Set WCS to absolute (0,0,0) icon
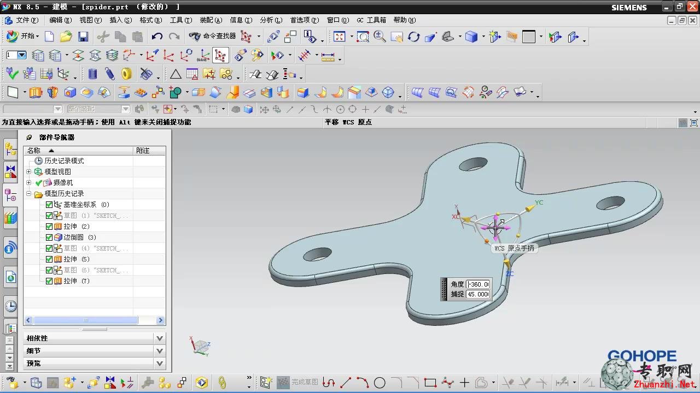The image size is (700, 393). tap(203, 56)
